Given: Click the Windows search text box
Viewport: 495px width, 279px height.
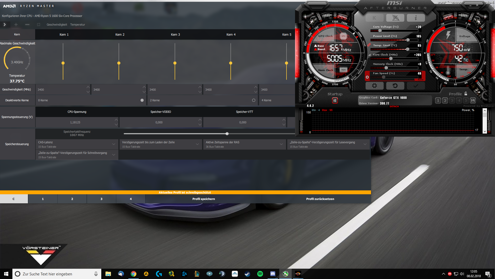Looking at the screenshot, I should tap(57, 274).
